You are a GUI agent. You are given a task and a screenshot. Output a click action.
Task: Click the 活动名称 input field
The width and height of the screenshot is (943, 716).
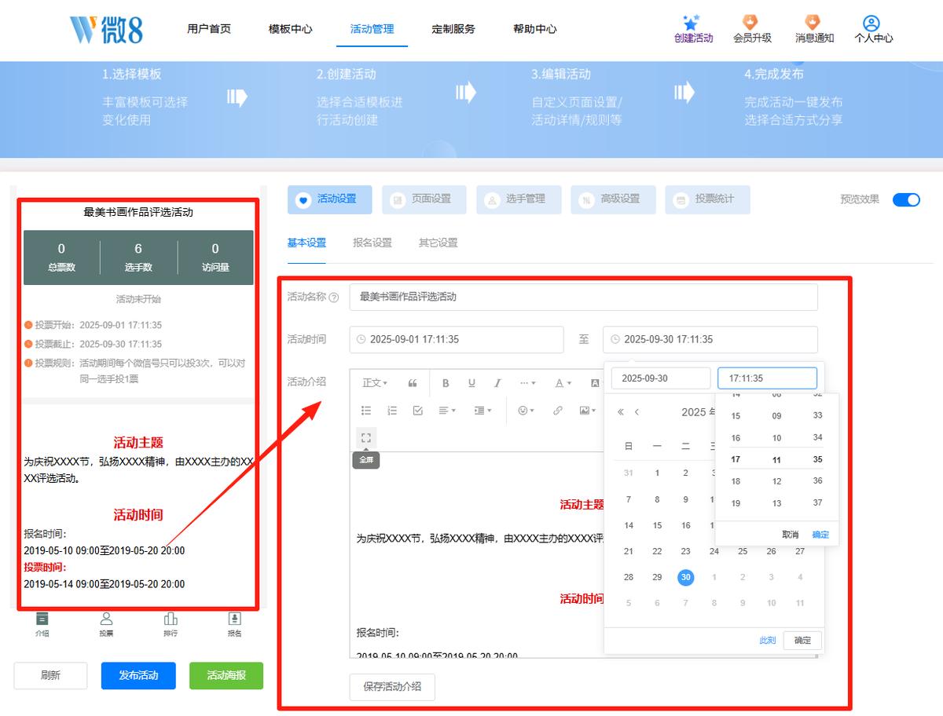(584, 298)
